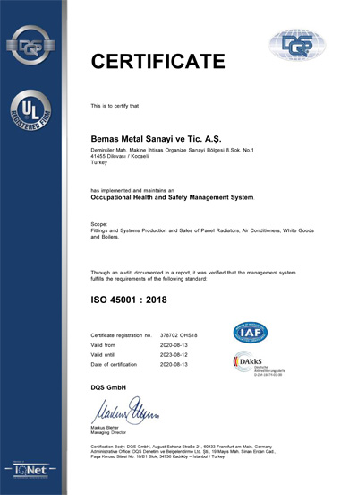Click the Managing Director title text

pos(108,432)
